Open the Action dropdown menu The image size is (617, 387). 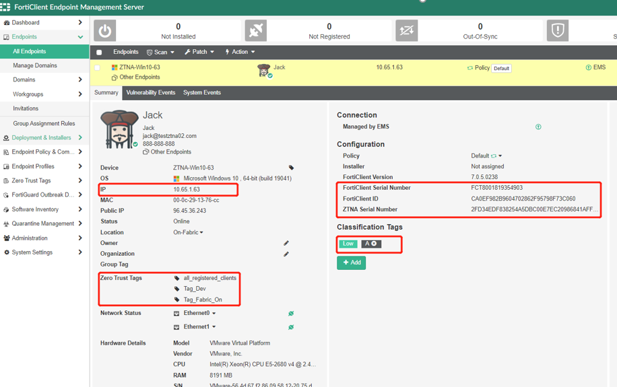coord(240,52)
